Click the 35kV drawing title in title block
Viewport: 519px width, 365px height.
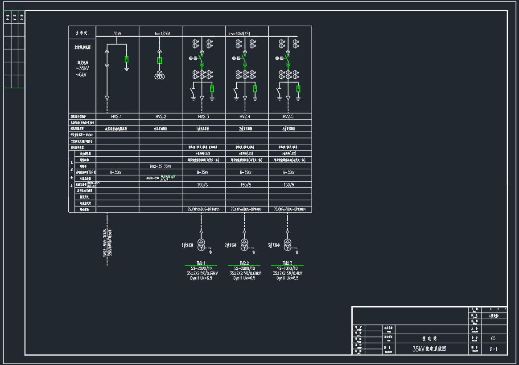429,349
